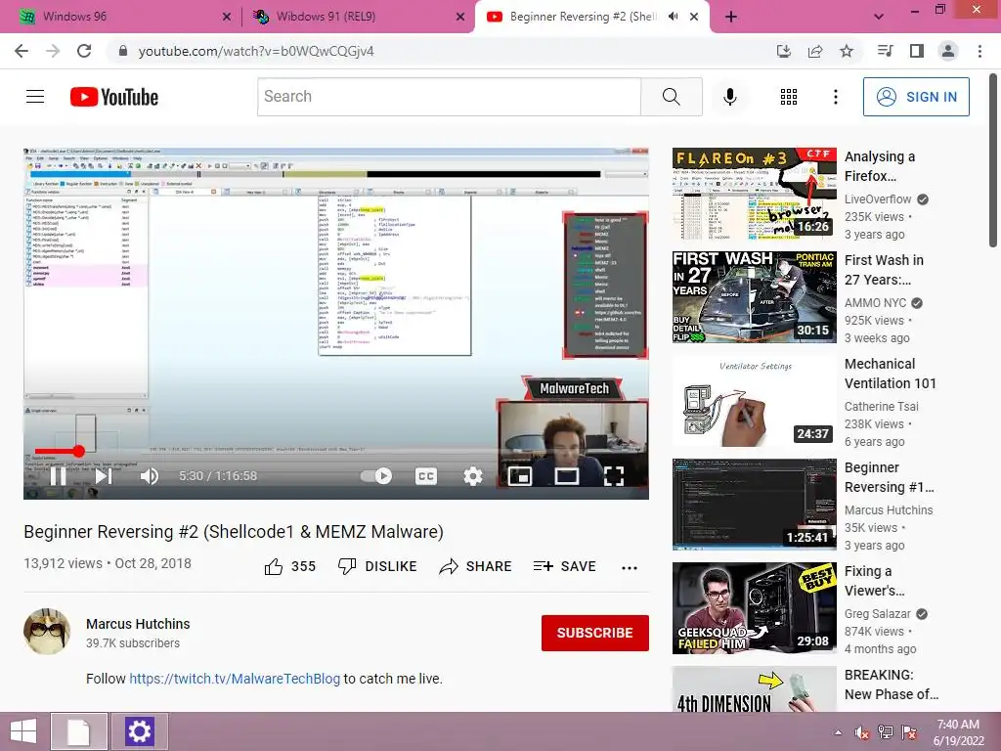Pause the video
Screen dimensions: 1001x751
[x=58, y=476]
